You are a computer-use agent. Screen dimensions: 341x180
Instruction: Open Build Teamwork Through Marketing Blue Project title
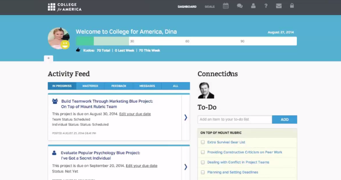coord(107,104)
